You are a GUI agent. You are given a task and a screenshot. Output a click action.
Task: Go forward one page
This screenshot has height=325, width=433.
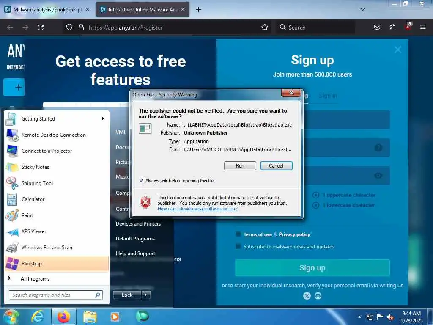pyautogui.click(x=25, y=28)
